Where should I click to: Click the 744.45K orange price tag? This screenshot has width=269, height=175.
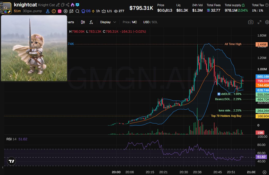click(x=263, y=85)
